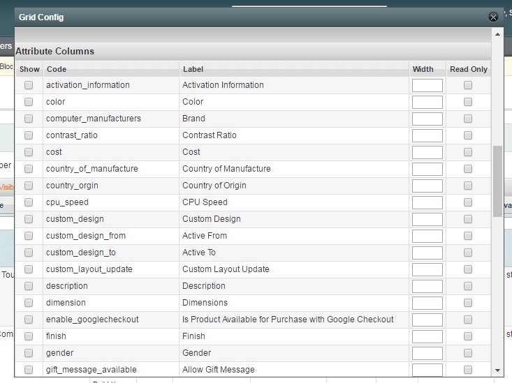Click the scroll down arrow in dialog
Image resolution: width=512 pixels, height=383 pixels.
pyautogui.click(x=497, y=370)
